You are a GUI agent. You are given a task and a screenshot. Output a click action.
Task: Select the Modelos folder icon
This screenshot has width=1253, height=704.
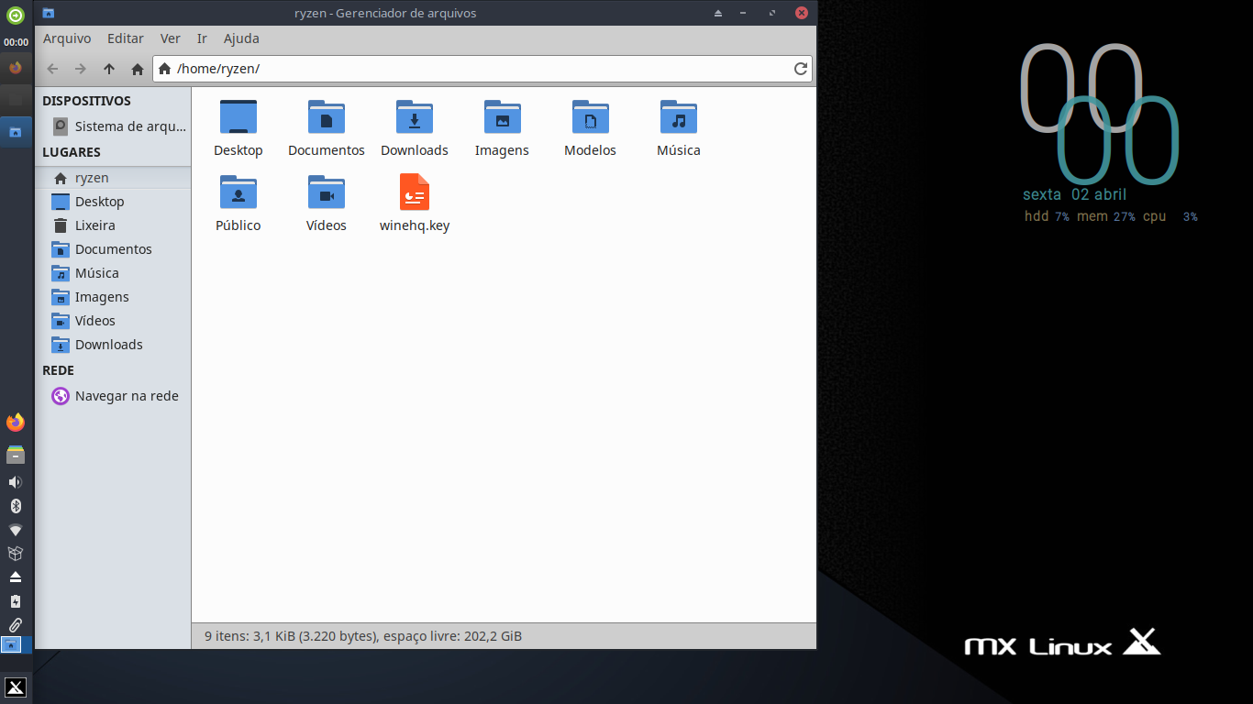pyautogui.click(x=591, y=117)
